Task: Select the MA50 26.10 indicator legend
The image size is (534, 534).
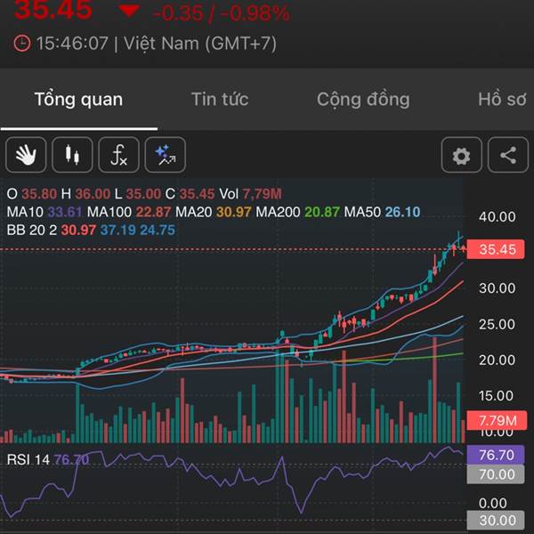Action: click(382, 212)
